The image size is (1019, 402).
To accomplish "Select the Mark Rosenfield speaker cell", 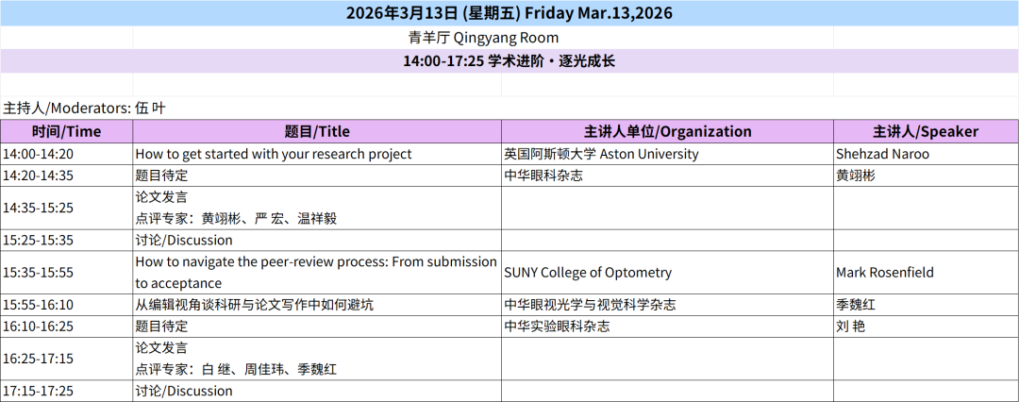I will 885,273.
